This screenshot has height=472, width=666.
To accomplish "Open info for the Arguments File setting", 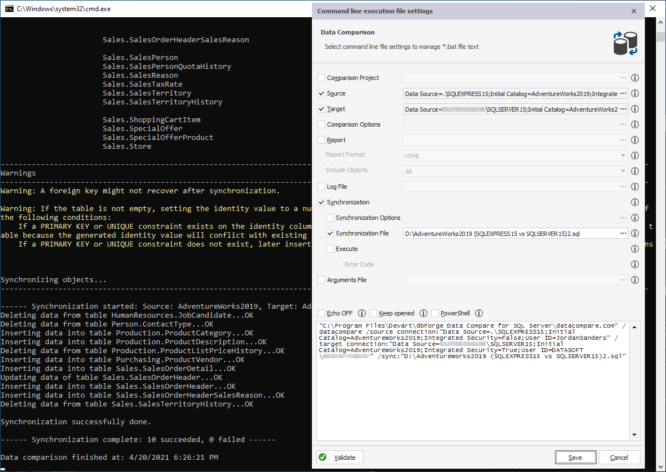I will pyautogui.click(x=634, y=280).
